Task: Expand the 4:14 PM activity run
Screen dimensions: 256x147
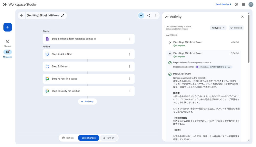Action: [170, 43]
